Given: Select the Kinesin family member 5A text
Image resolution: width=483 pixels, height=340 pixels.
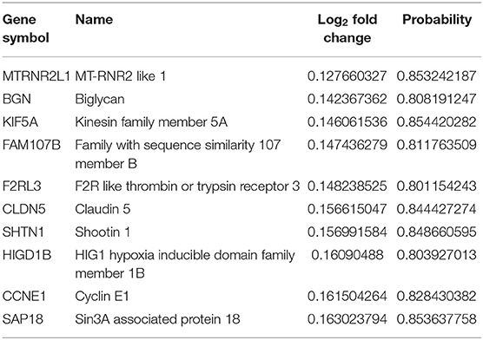Looking at the screenshot, I should coord(151,122).
